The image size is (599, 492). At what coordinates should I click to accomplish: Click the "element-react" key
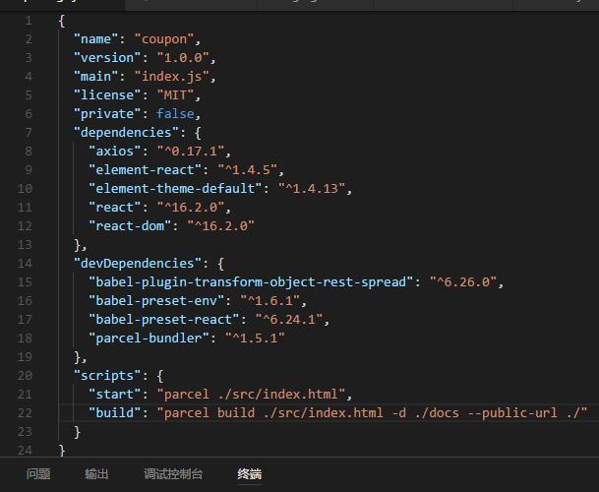146,169
